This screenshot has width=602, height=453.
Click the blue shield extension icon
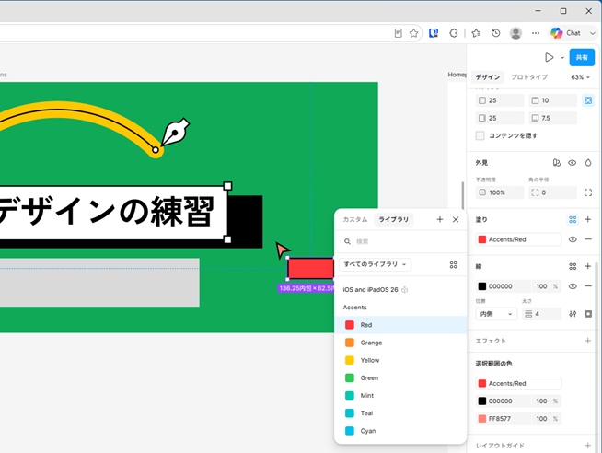(x=434, y=33)
